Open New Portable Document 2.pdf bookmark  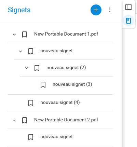(66, 120)
